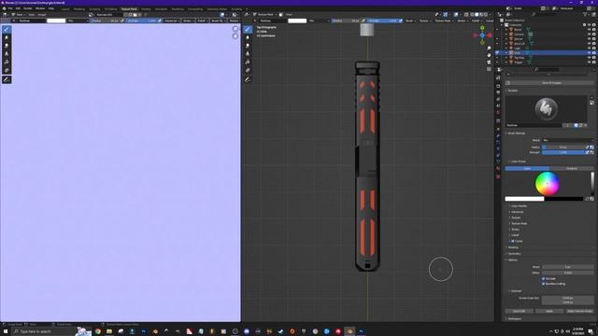
Task: Select the Smear tool in the 3D viewport toolbar
Action: tap(248, 46)
